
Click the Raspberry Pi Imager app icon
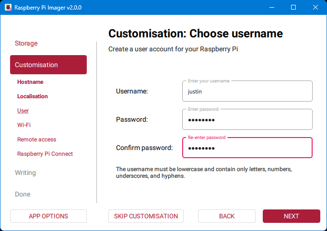click(8, 8)
